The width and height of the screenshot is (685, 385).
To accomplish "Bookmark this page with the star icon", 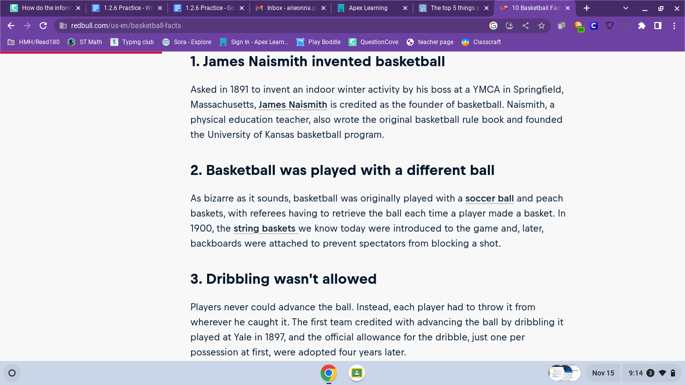I will click(542, 26).
